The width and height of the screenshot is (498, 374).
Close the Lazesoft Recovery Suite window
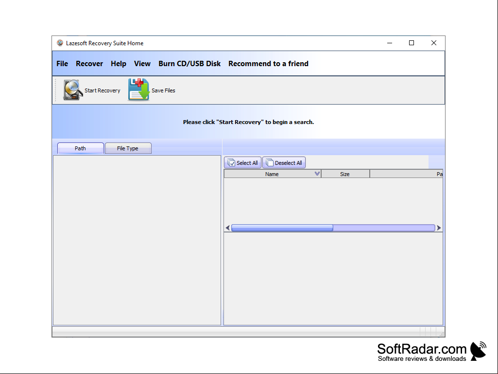pyautogui.click(x=433, y=43)
